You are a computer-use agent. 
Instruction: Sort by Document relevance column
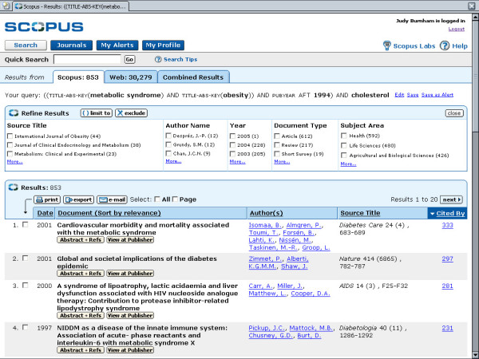[x=109, y=213]
